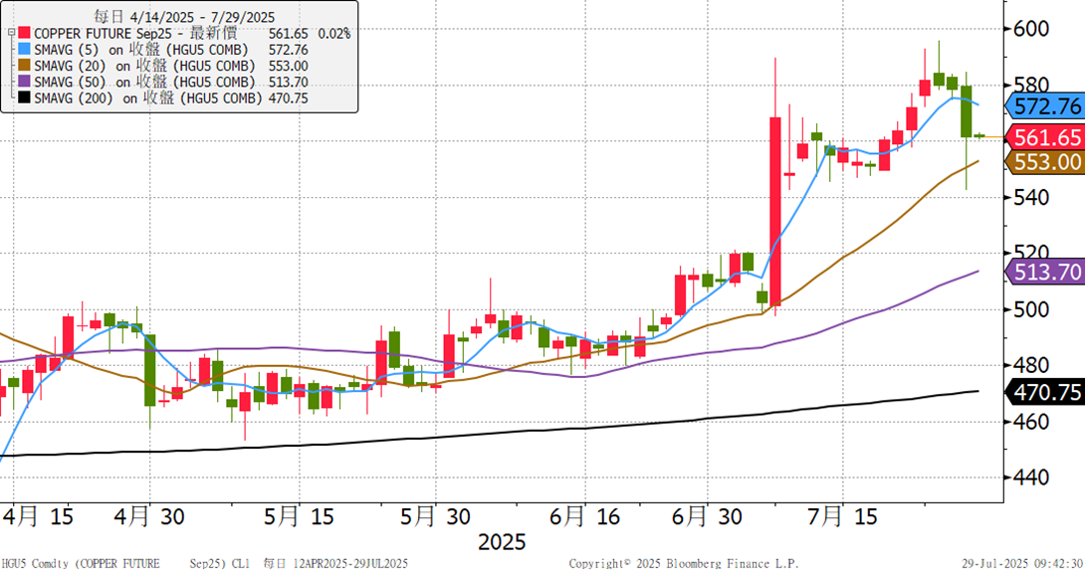The image size is (1085, 571).
Task: Click the 580 y-axis label
Action: [x=1031, y=85]
